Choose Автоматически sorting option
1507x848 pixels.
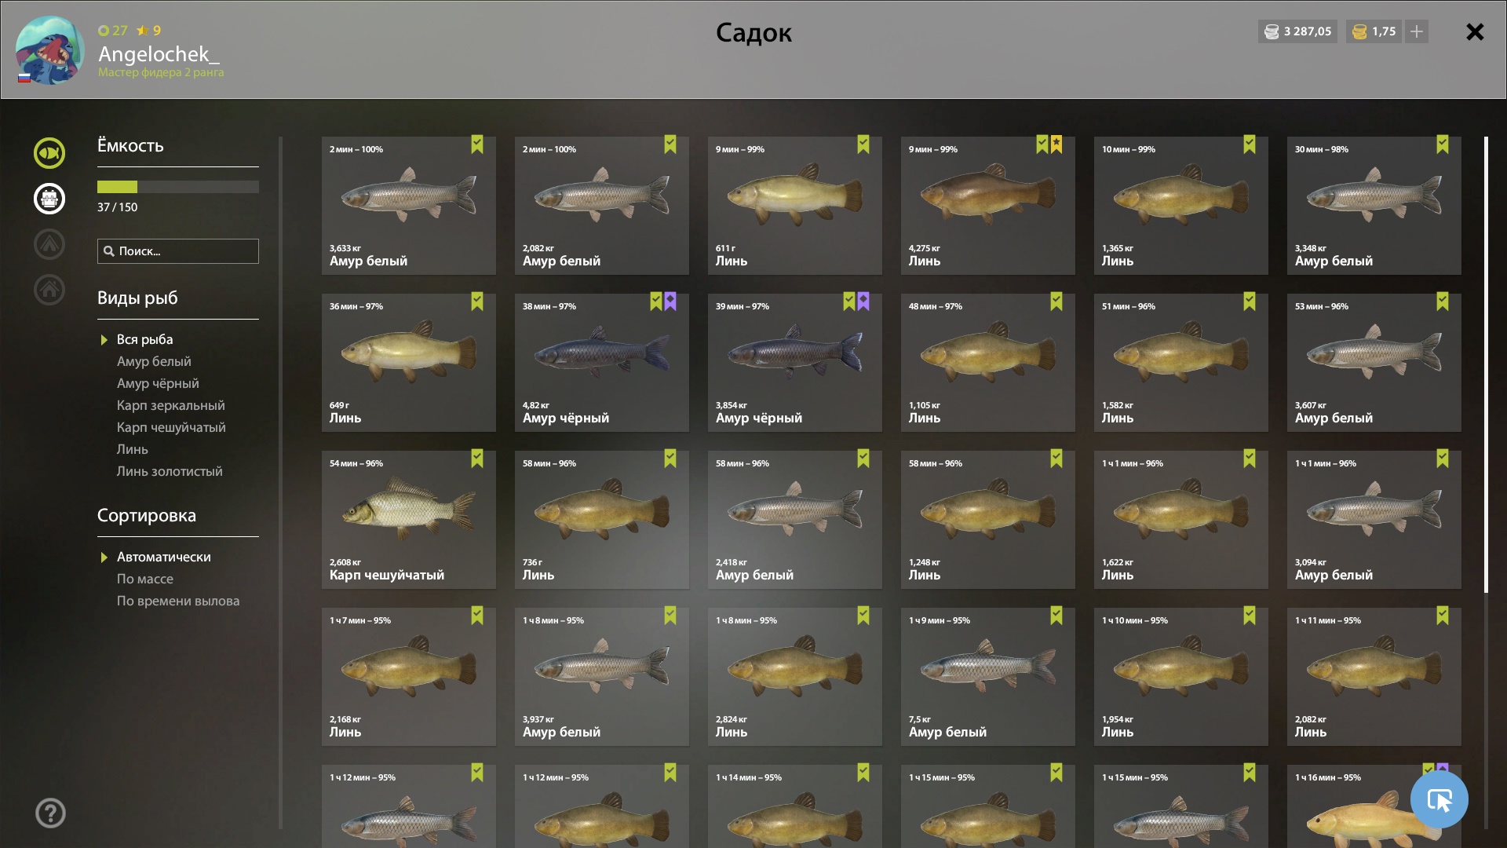click(x=164, y=557)
